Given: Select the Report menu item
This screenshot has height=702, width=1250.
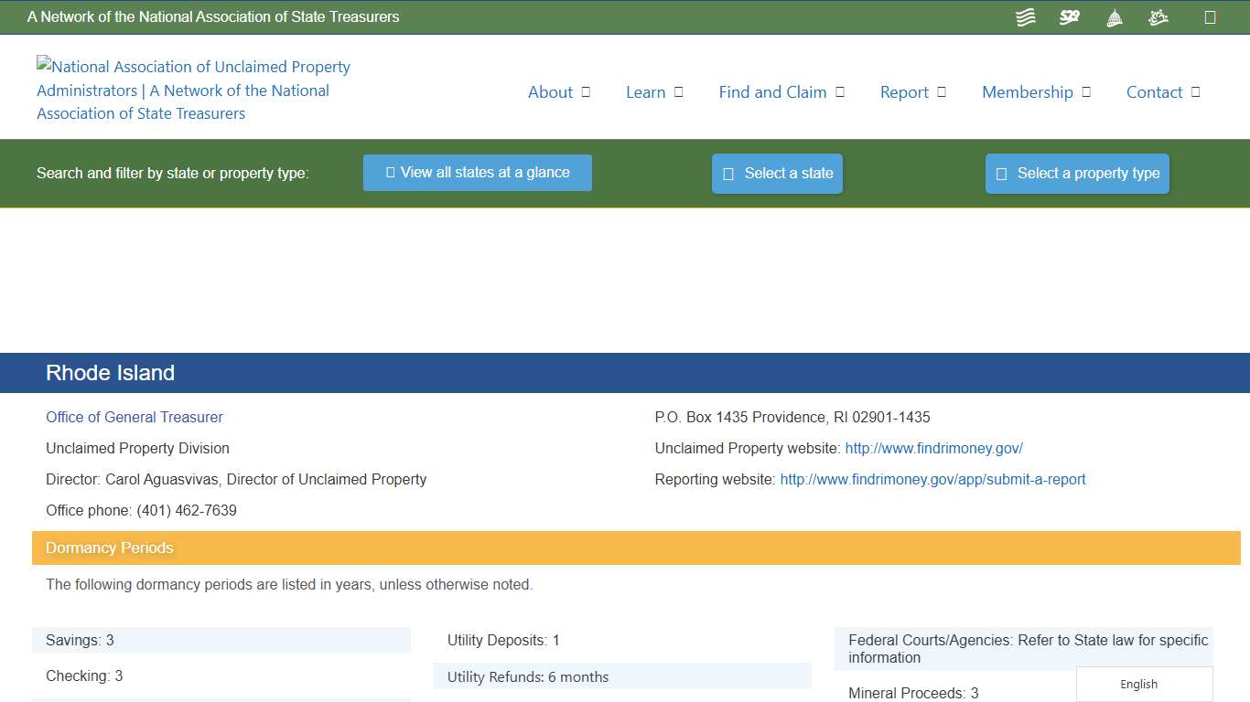Looking at the screenshot, I should point(913,91).
